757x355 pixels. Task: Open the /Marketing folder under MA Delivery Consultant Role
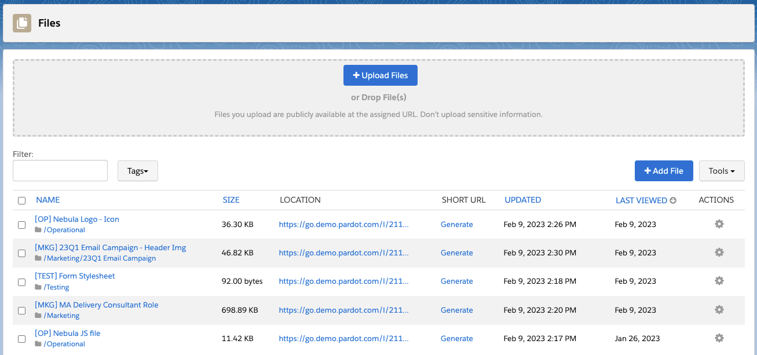point(61,316)
